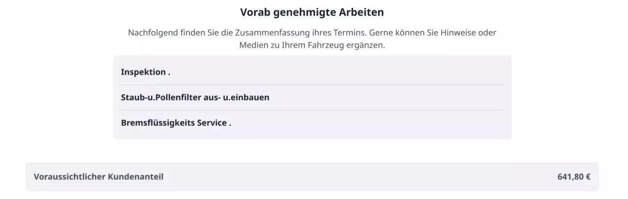Click the word "Vorab" in the heading
The height and width of the screenshot is (199, 628).
pyautogui.click(x=255, y=12)
